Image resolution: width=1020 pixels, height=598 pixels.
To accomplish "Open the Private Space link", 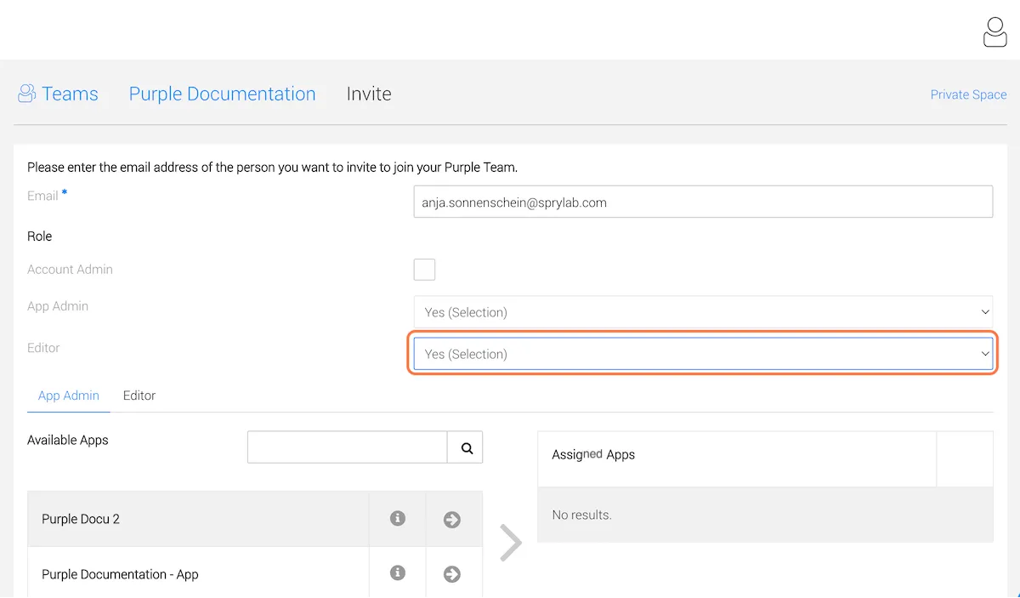I will click(x=968, y=94).
